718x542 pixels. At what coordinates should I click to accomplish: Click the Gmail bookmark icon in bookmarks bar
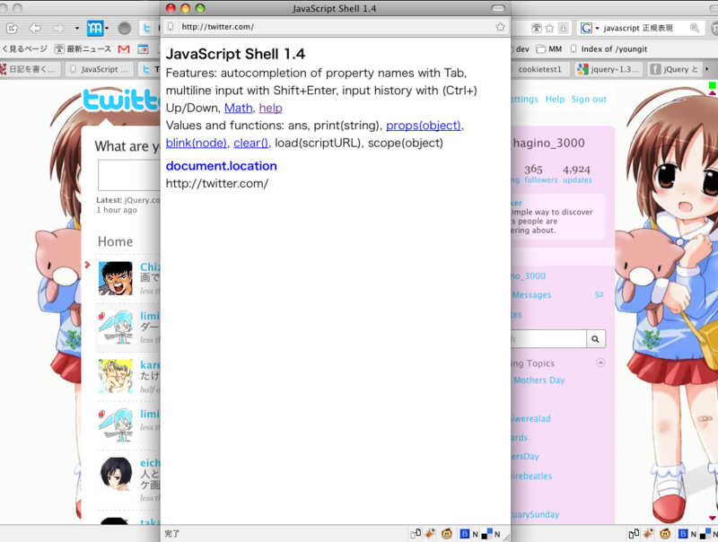point(124,49)
